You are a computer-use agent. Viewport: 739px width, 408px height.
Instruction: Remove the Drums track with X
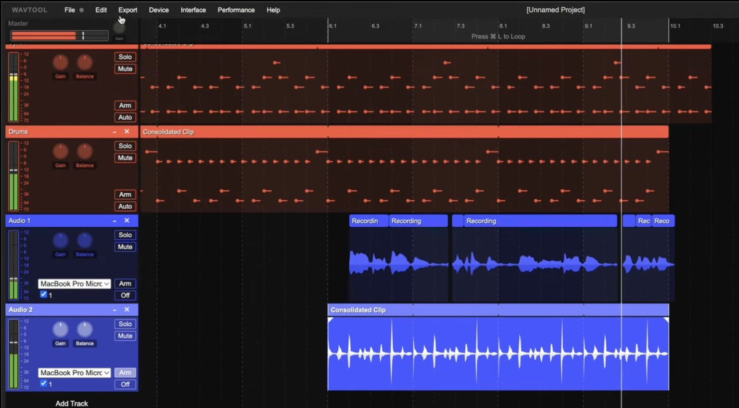127,131
